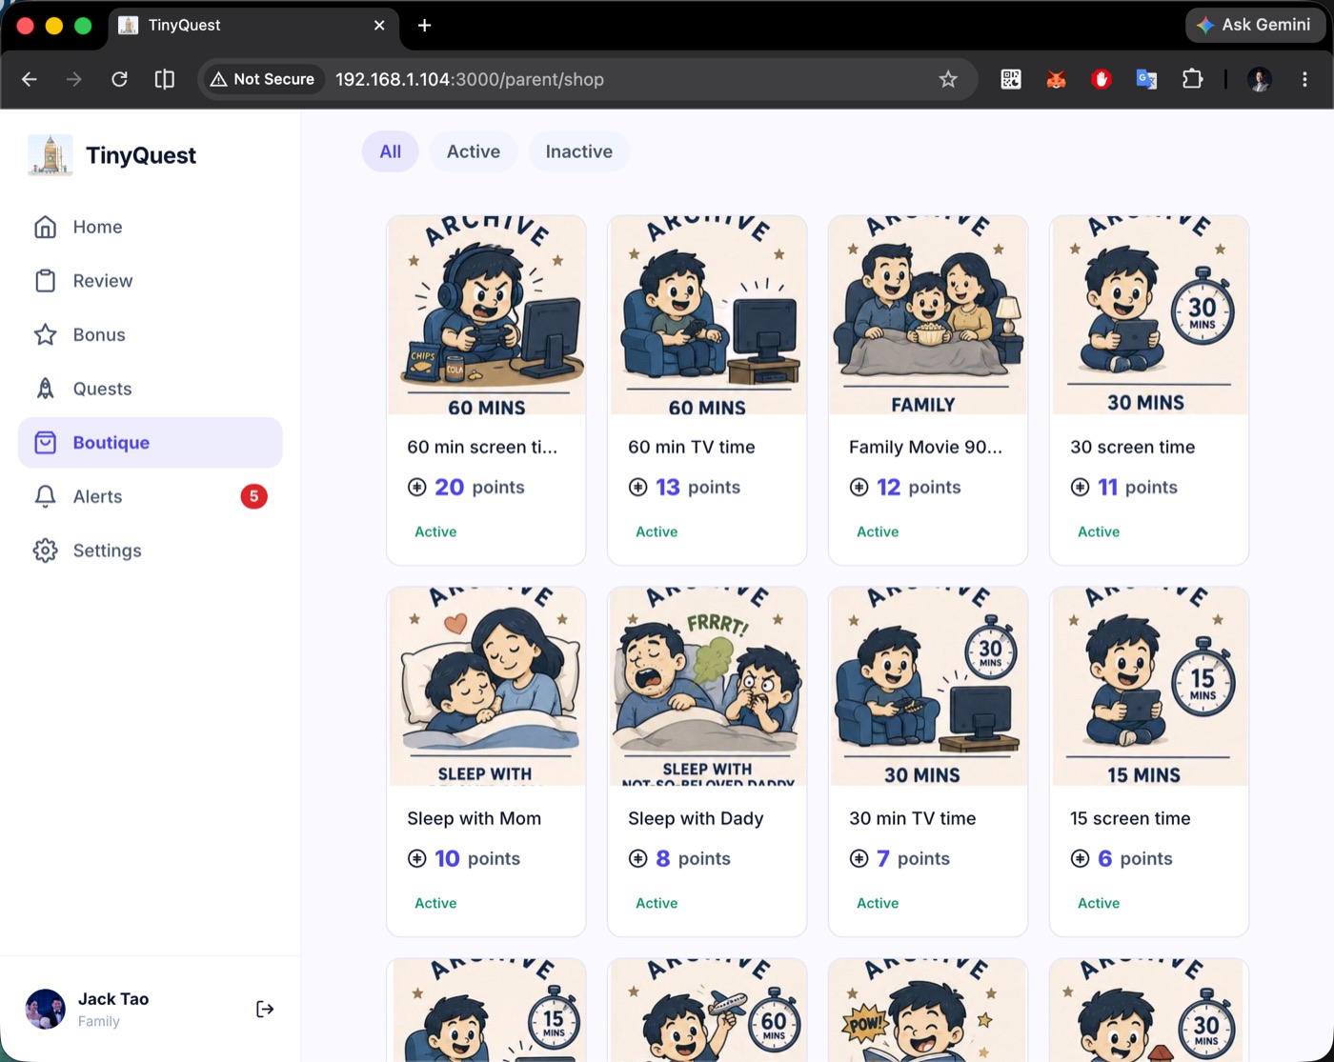Open a new browser tab

point(425,26)
